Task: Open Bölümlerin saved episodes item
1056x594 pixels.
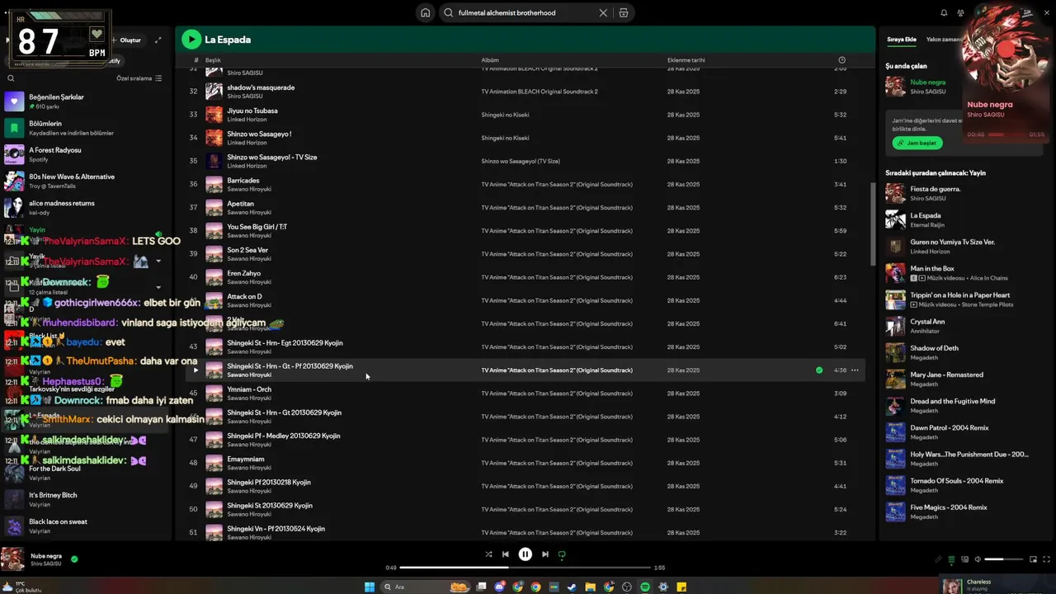Action: click(87, 128)
